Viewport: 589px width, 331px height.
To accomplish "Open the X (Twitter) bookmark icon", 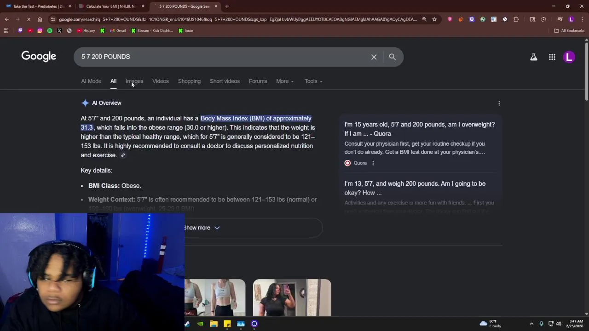I will (59, 31).
